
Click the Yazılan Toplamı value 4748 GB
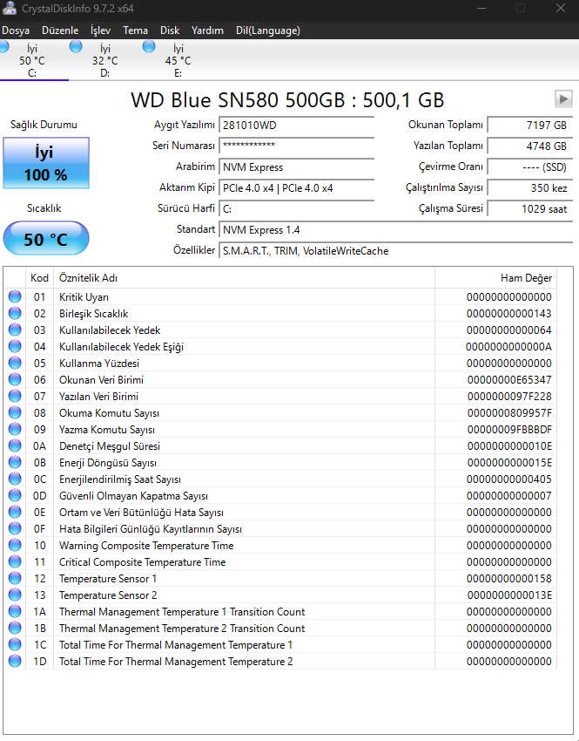coord(530,146)
